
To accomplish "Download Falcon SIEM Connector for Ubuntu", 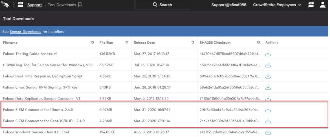I will coord(268,109).
